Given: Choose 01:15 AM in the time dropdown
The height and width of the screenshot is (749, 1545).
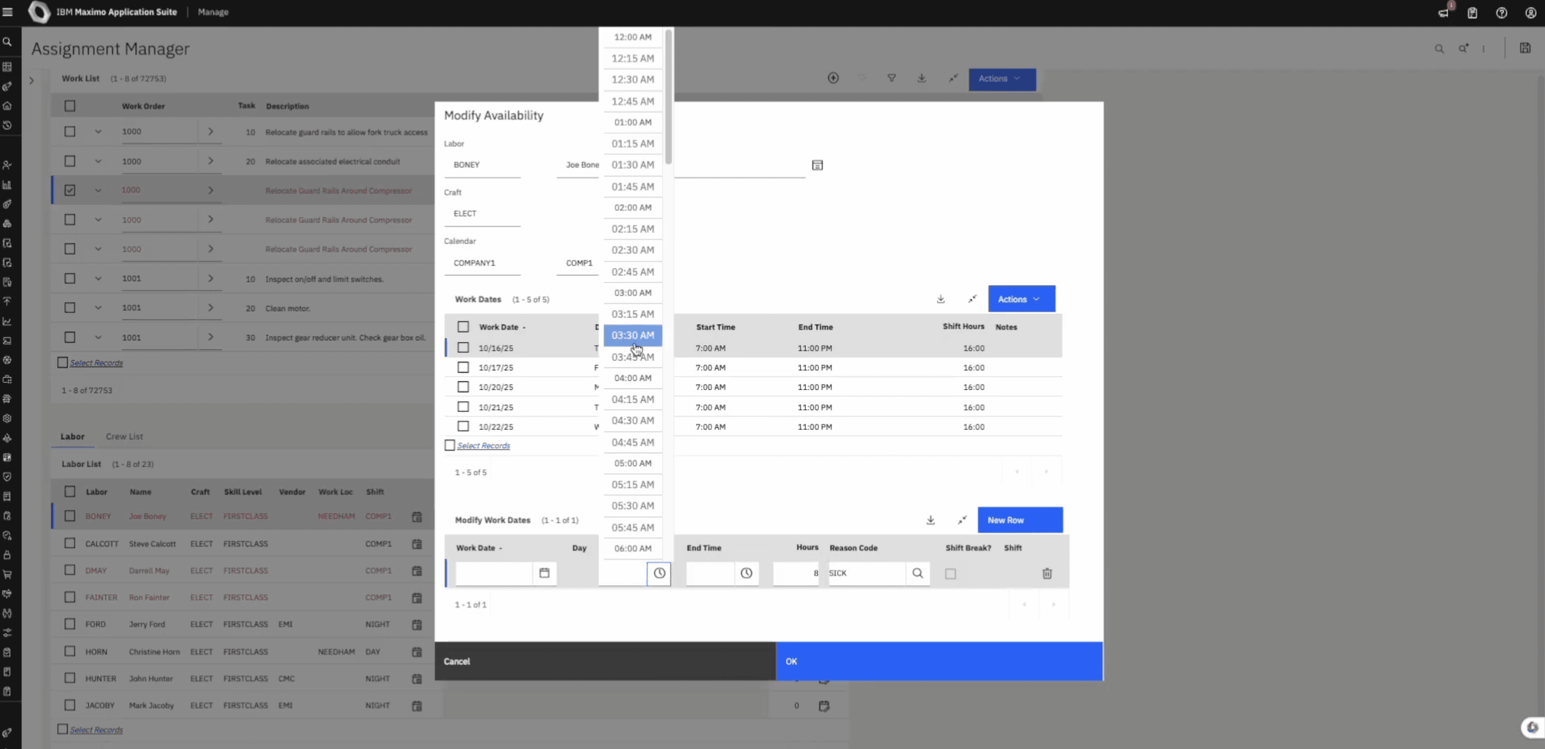Looking at the screenshot, I should click(x=632, y=143).
